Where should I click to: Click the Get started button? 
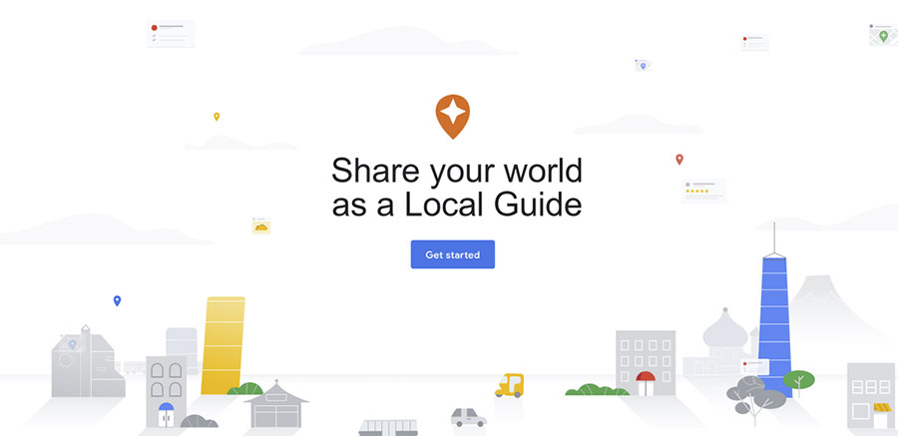coord(452,254)
